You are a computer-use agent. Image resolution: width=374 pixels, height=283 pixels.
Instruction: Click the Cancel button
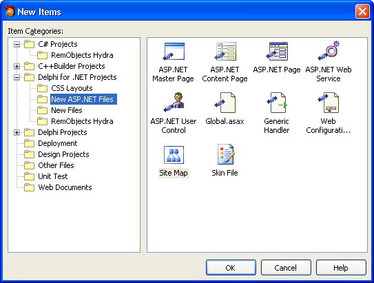point(286,267)
